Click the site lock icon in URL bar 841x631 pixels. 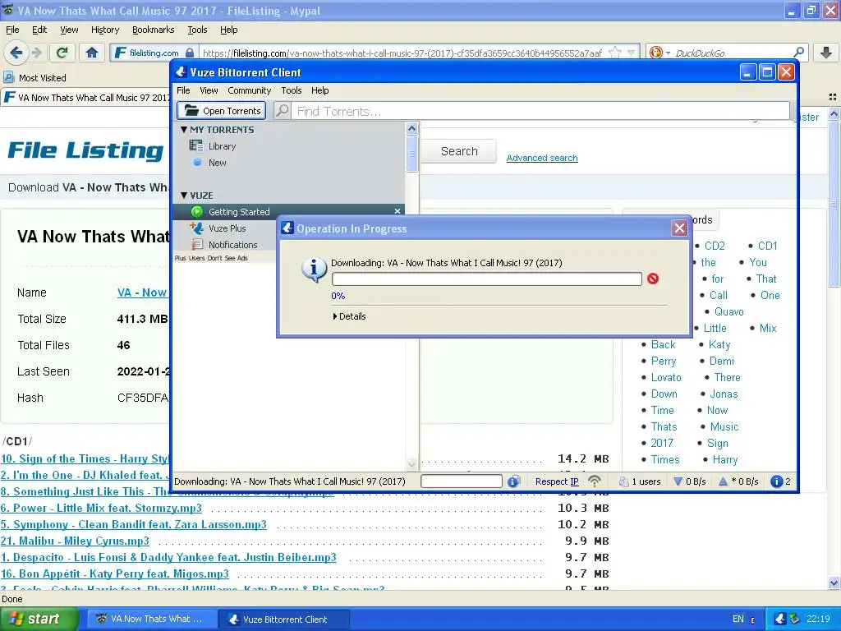(x=190, y=53)
